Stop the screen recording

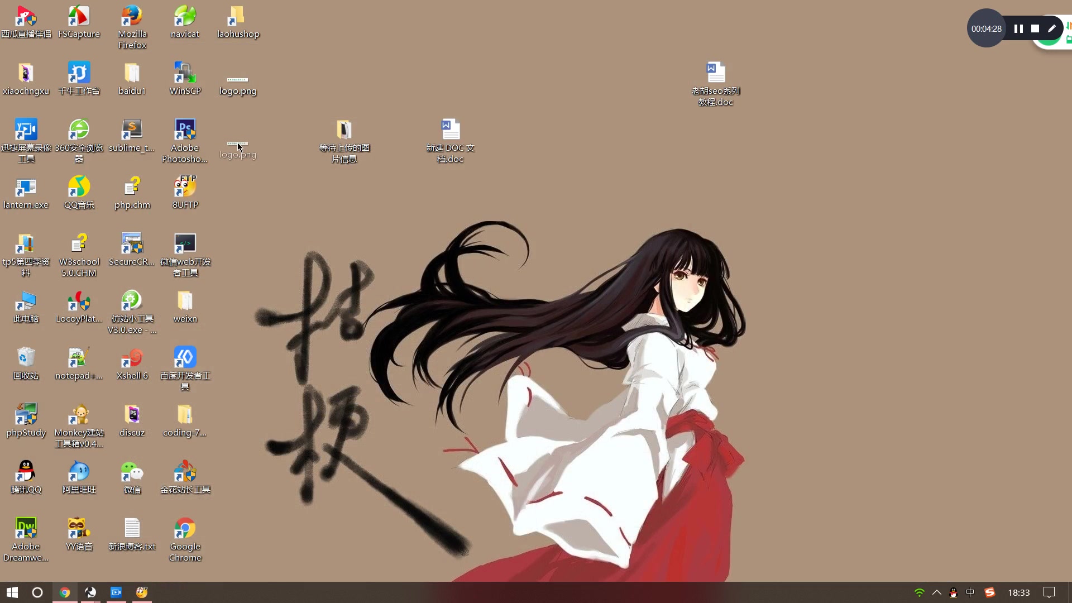[x=1035, y=28]
